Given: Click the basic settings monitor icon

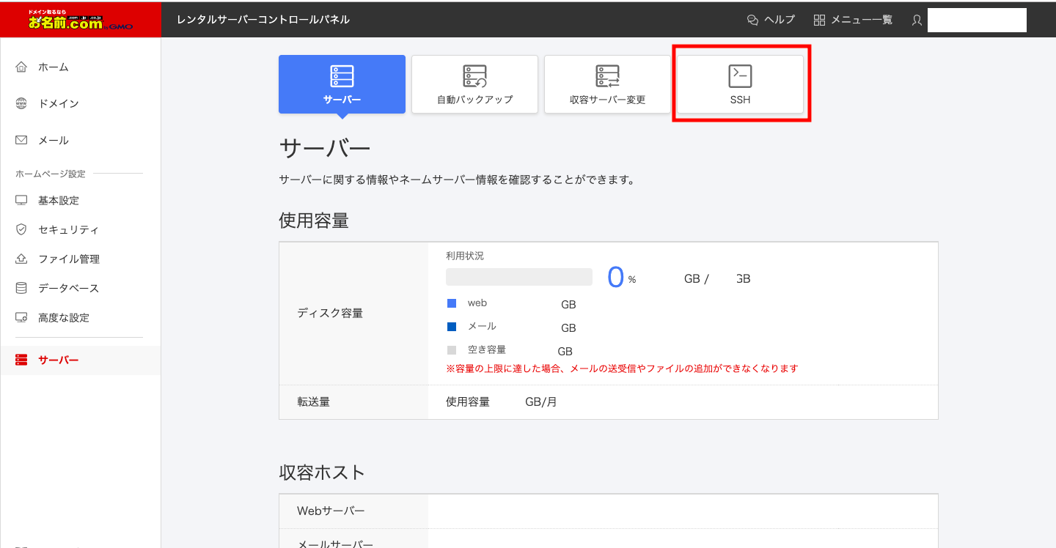Looking at the screenshot, I should coord(21,201).
